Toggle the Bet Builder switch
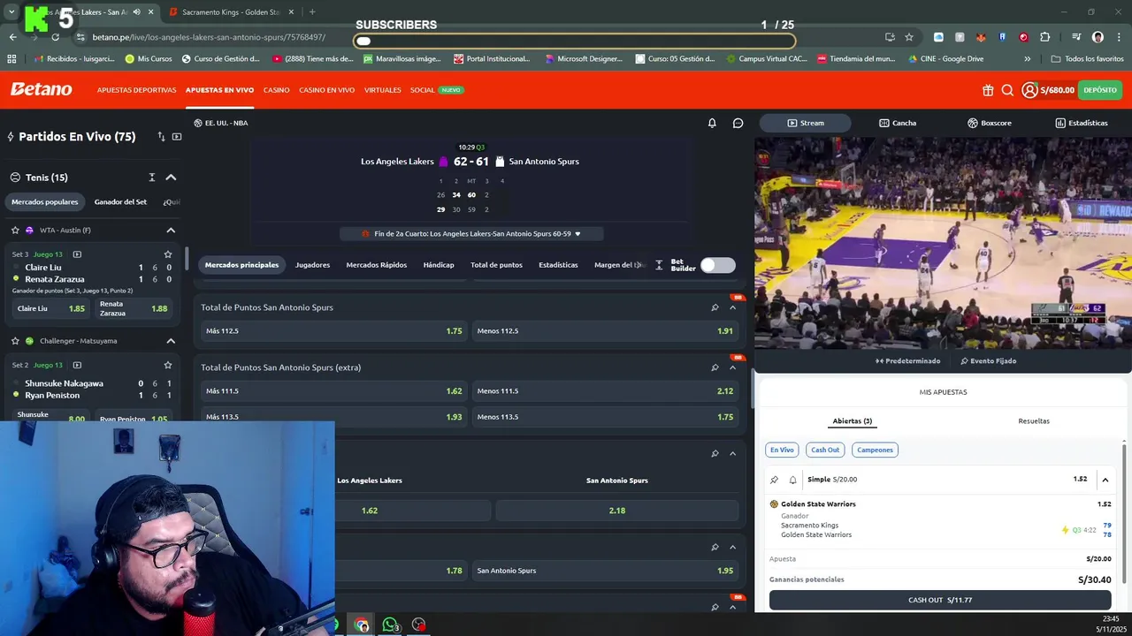 coord(717,265)
